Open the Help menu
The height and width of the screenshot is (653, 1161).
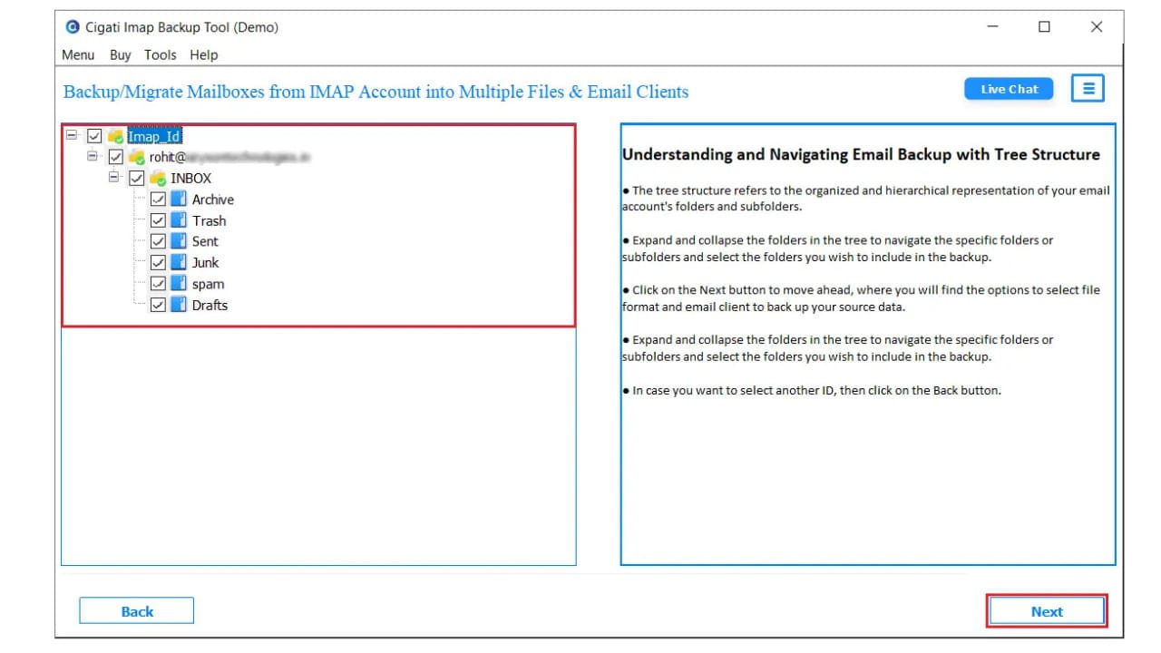pos(204,54)
